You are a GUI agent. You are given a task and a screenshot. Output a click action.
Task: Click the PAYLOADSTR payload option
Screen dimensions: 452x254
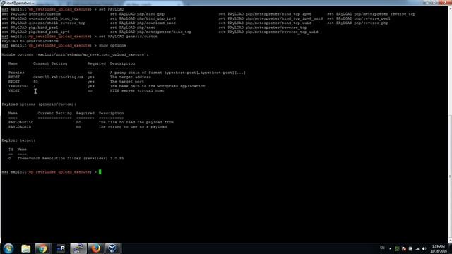coord(20,127)
